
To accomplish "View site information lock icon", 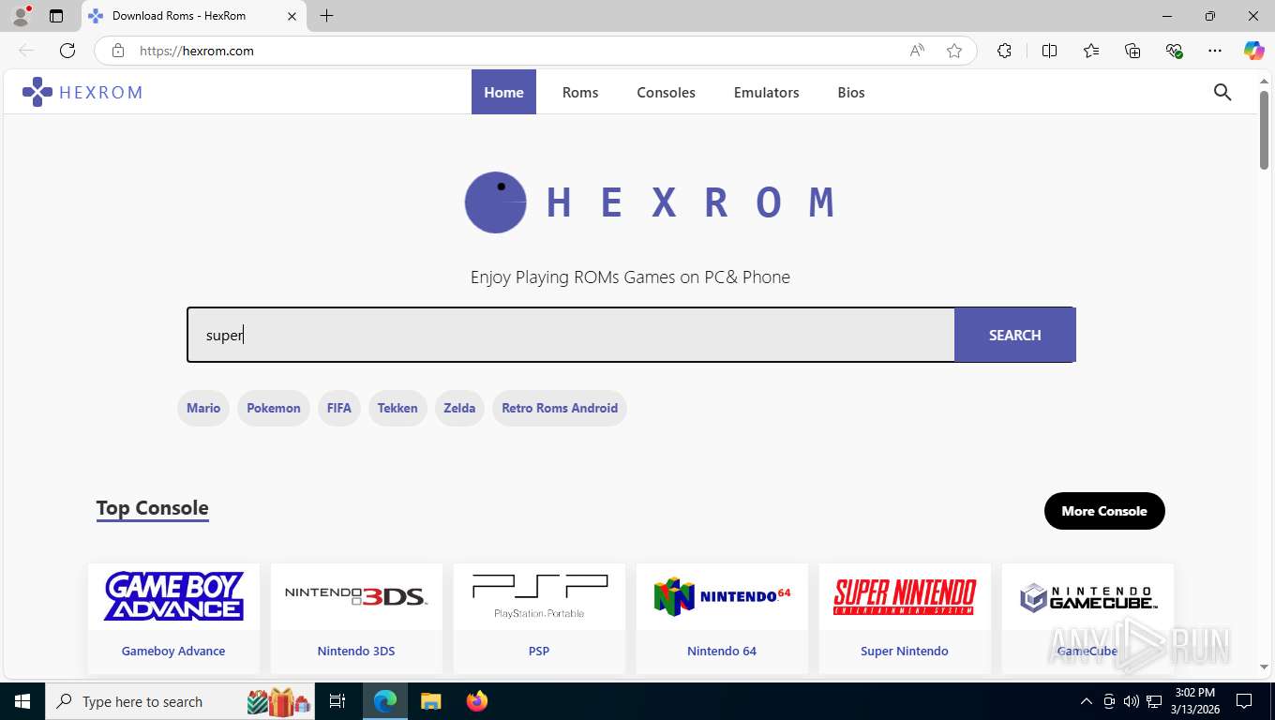I will tap(118, 51).
